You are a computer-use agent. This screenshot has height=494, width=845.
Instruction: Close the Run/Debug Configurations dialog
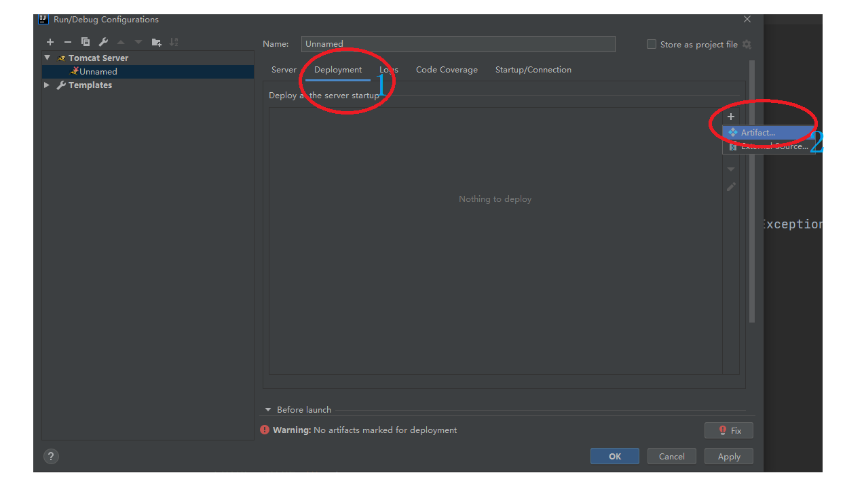(x=747, y=20)
